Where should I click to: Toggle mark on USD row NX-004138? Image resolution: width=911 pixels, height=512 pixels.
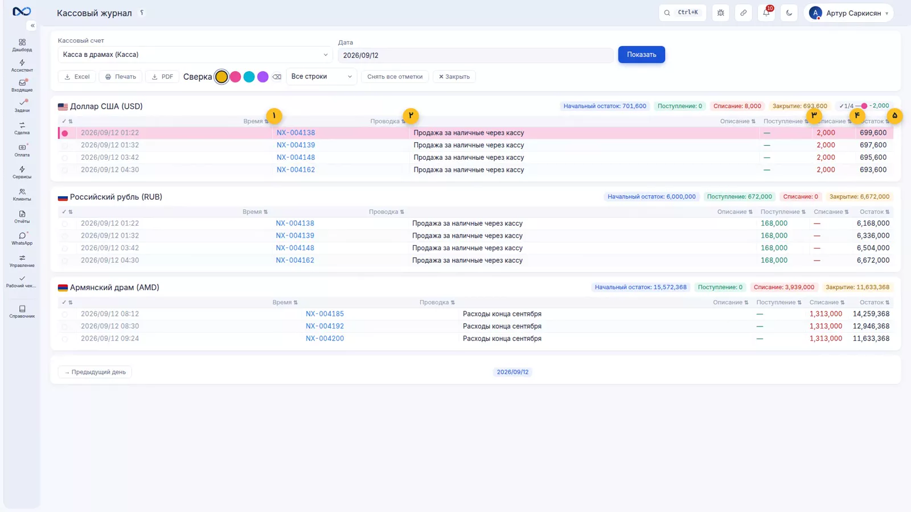[65, 133]
